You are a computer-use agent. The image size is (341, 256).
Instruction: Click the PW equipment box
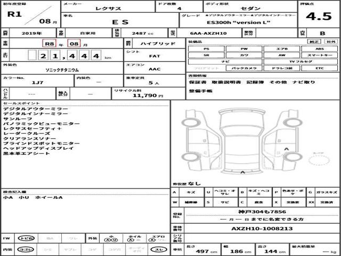[244, 49]
